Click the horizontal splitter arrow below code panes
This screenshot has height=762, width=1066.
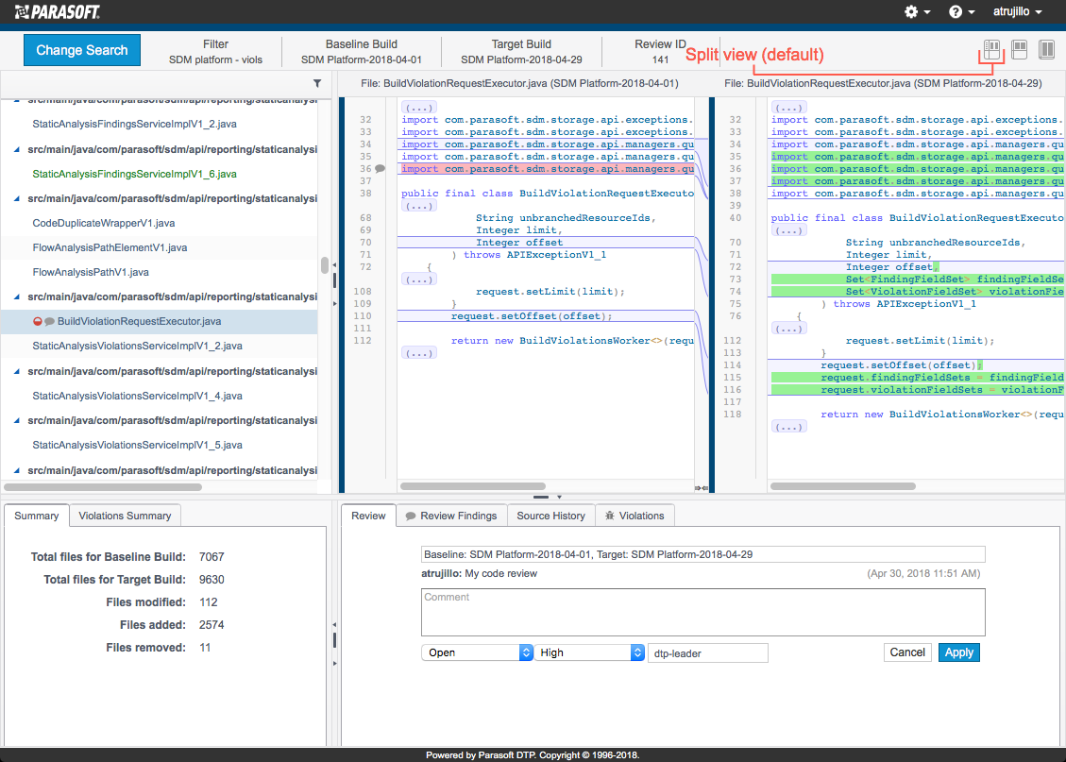pyautogui.click(x=560, y=497)
